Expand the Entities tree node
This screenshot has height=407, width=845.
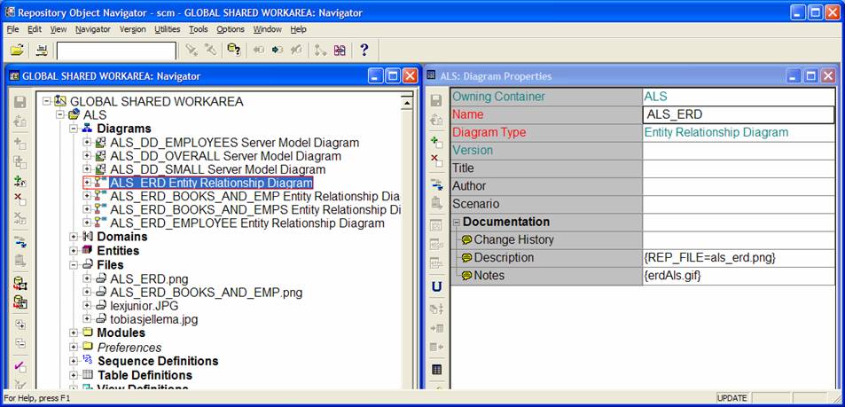point(74,251)
